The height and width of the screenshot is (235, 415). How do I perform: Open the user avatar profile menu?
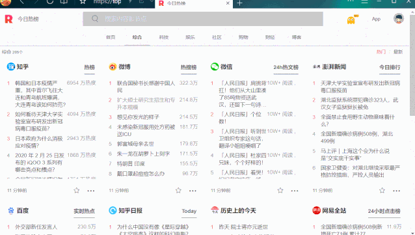tap(398, 18)
